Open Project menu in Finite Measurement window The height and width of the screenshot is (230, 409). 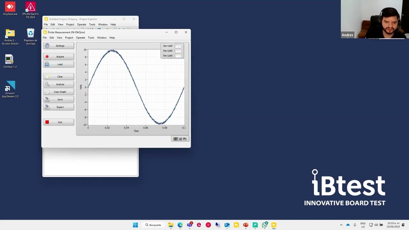coord(69,38)
